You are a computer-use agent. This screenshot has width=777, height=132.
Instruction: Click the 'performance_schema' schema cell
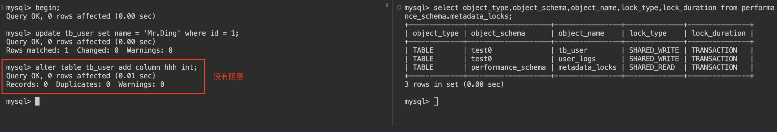click(x=508, y=68)
